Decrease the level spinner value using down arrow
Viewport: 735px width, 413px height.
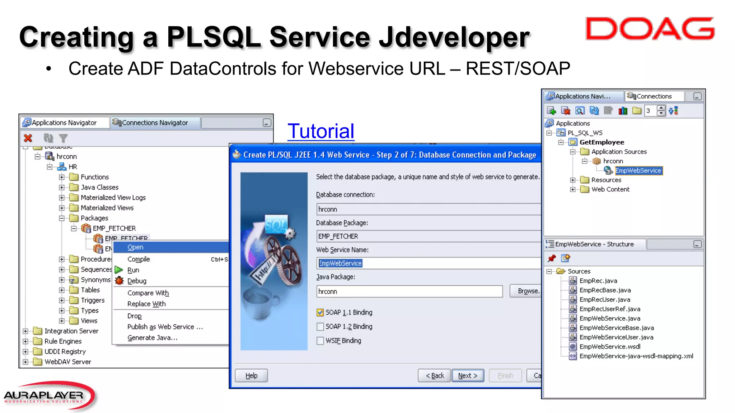pyautogui.click(x=661, y=114)
